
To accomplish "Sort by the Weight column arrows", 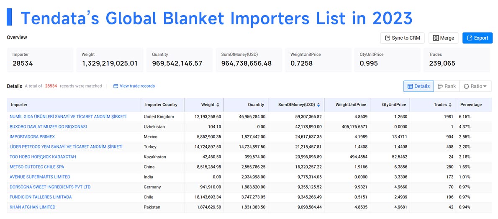I will click(218, 105).
